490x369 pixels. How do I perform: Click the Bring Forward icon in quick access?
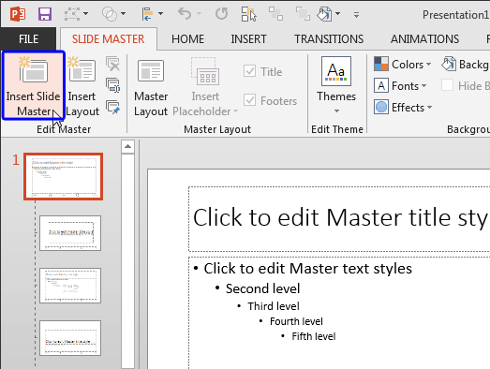point(276,14)
